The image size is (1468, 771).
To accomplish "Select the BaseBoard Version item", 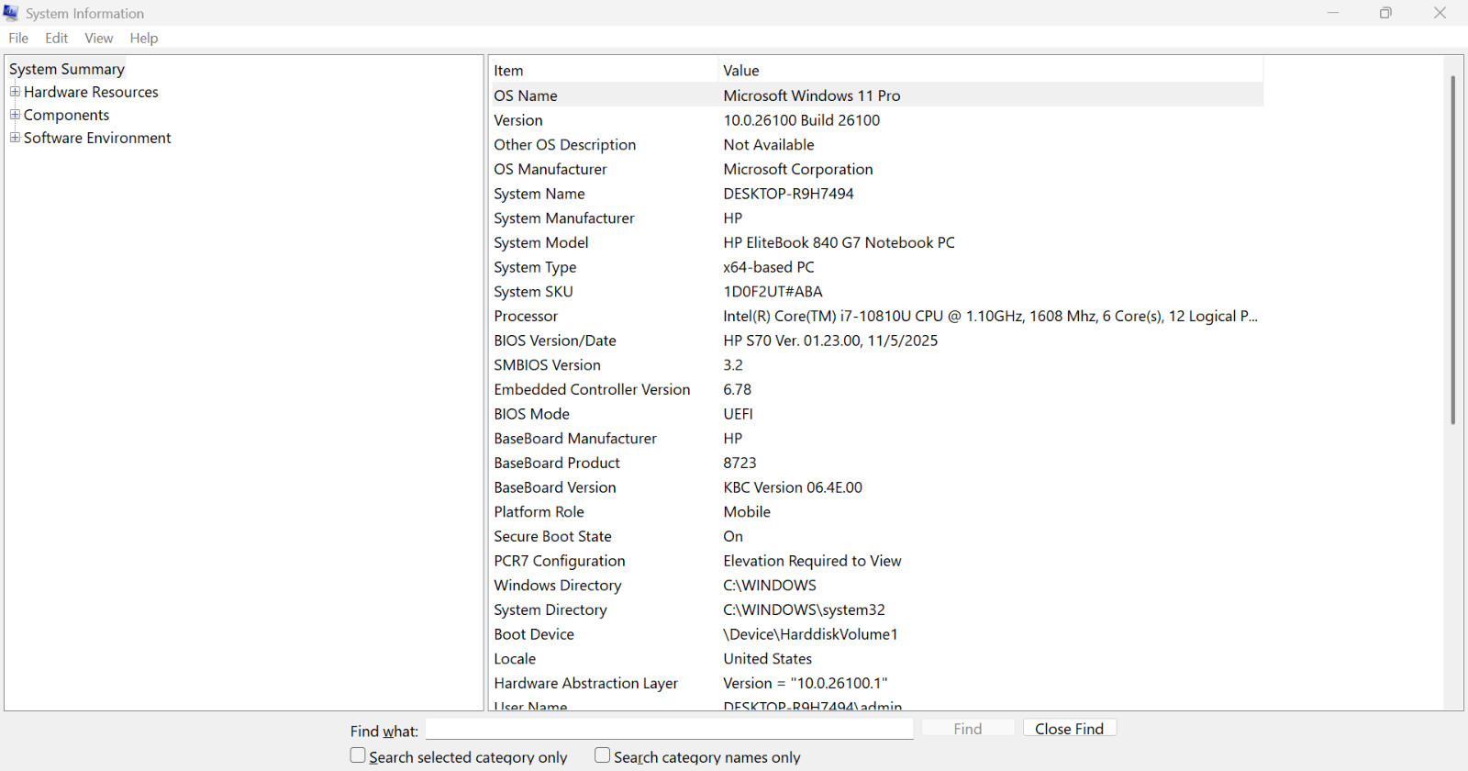I will (x=555, y=487).
